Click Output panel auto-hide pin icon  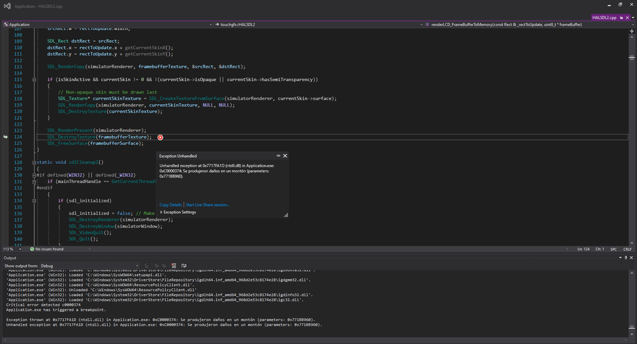point(626,257)
